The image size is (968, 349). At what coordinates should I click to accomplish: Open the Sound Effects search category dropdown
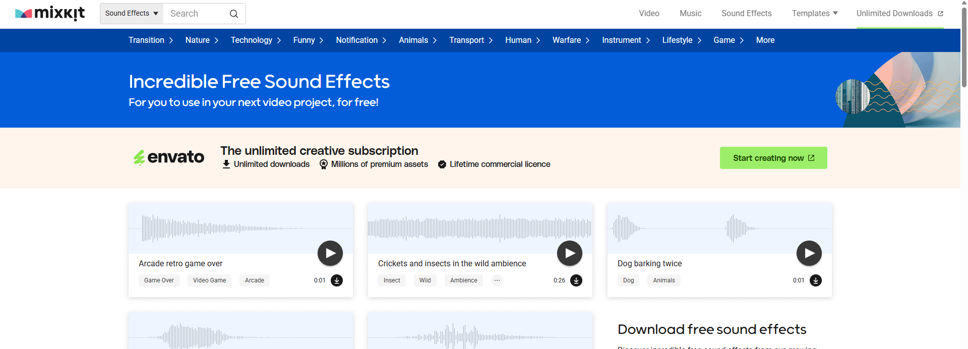(x=132, y=14)
